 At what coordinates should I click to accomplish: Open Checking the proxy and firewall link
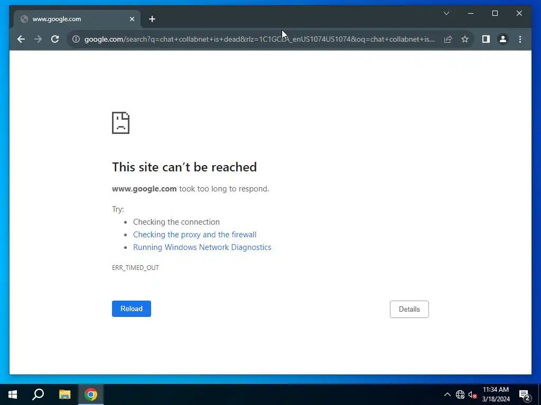pos(194,235)
